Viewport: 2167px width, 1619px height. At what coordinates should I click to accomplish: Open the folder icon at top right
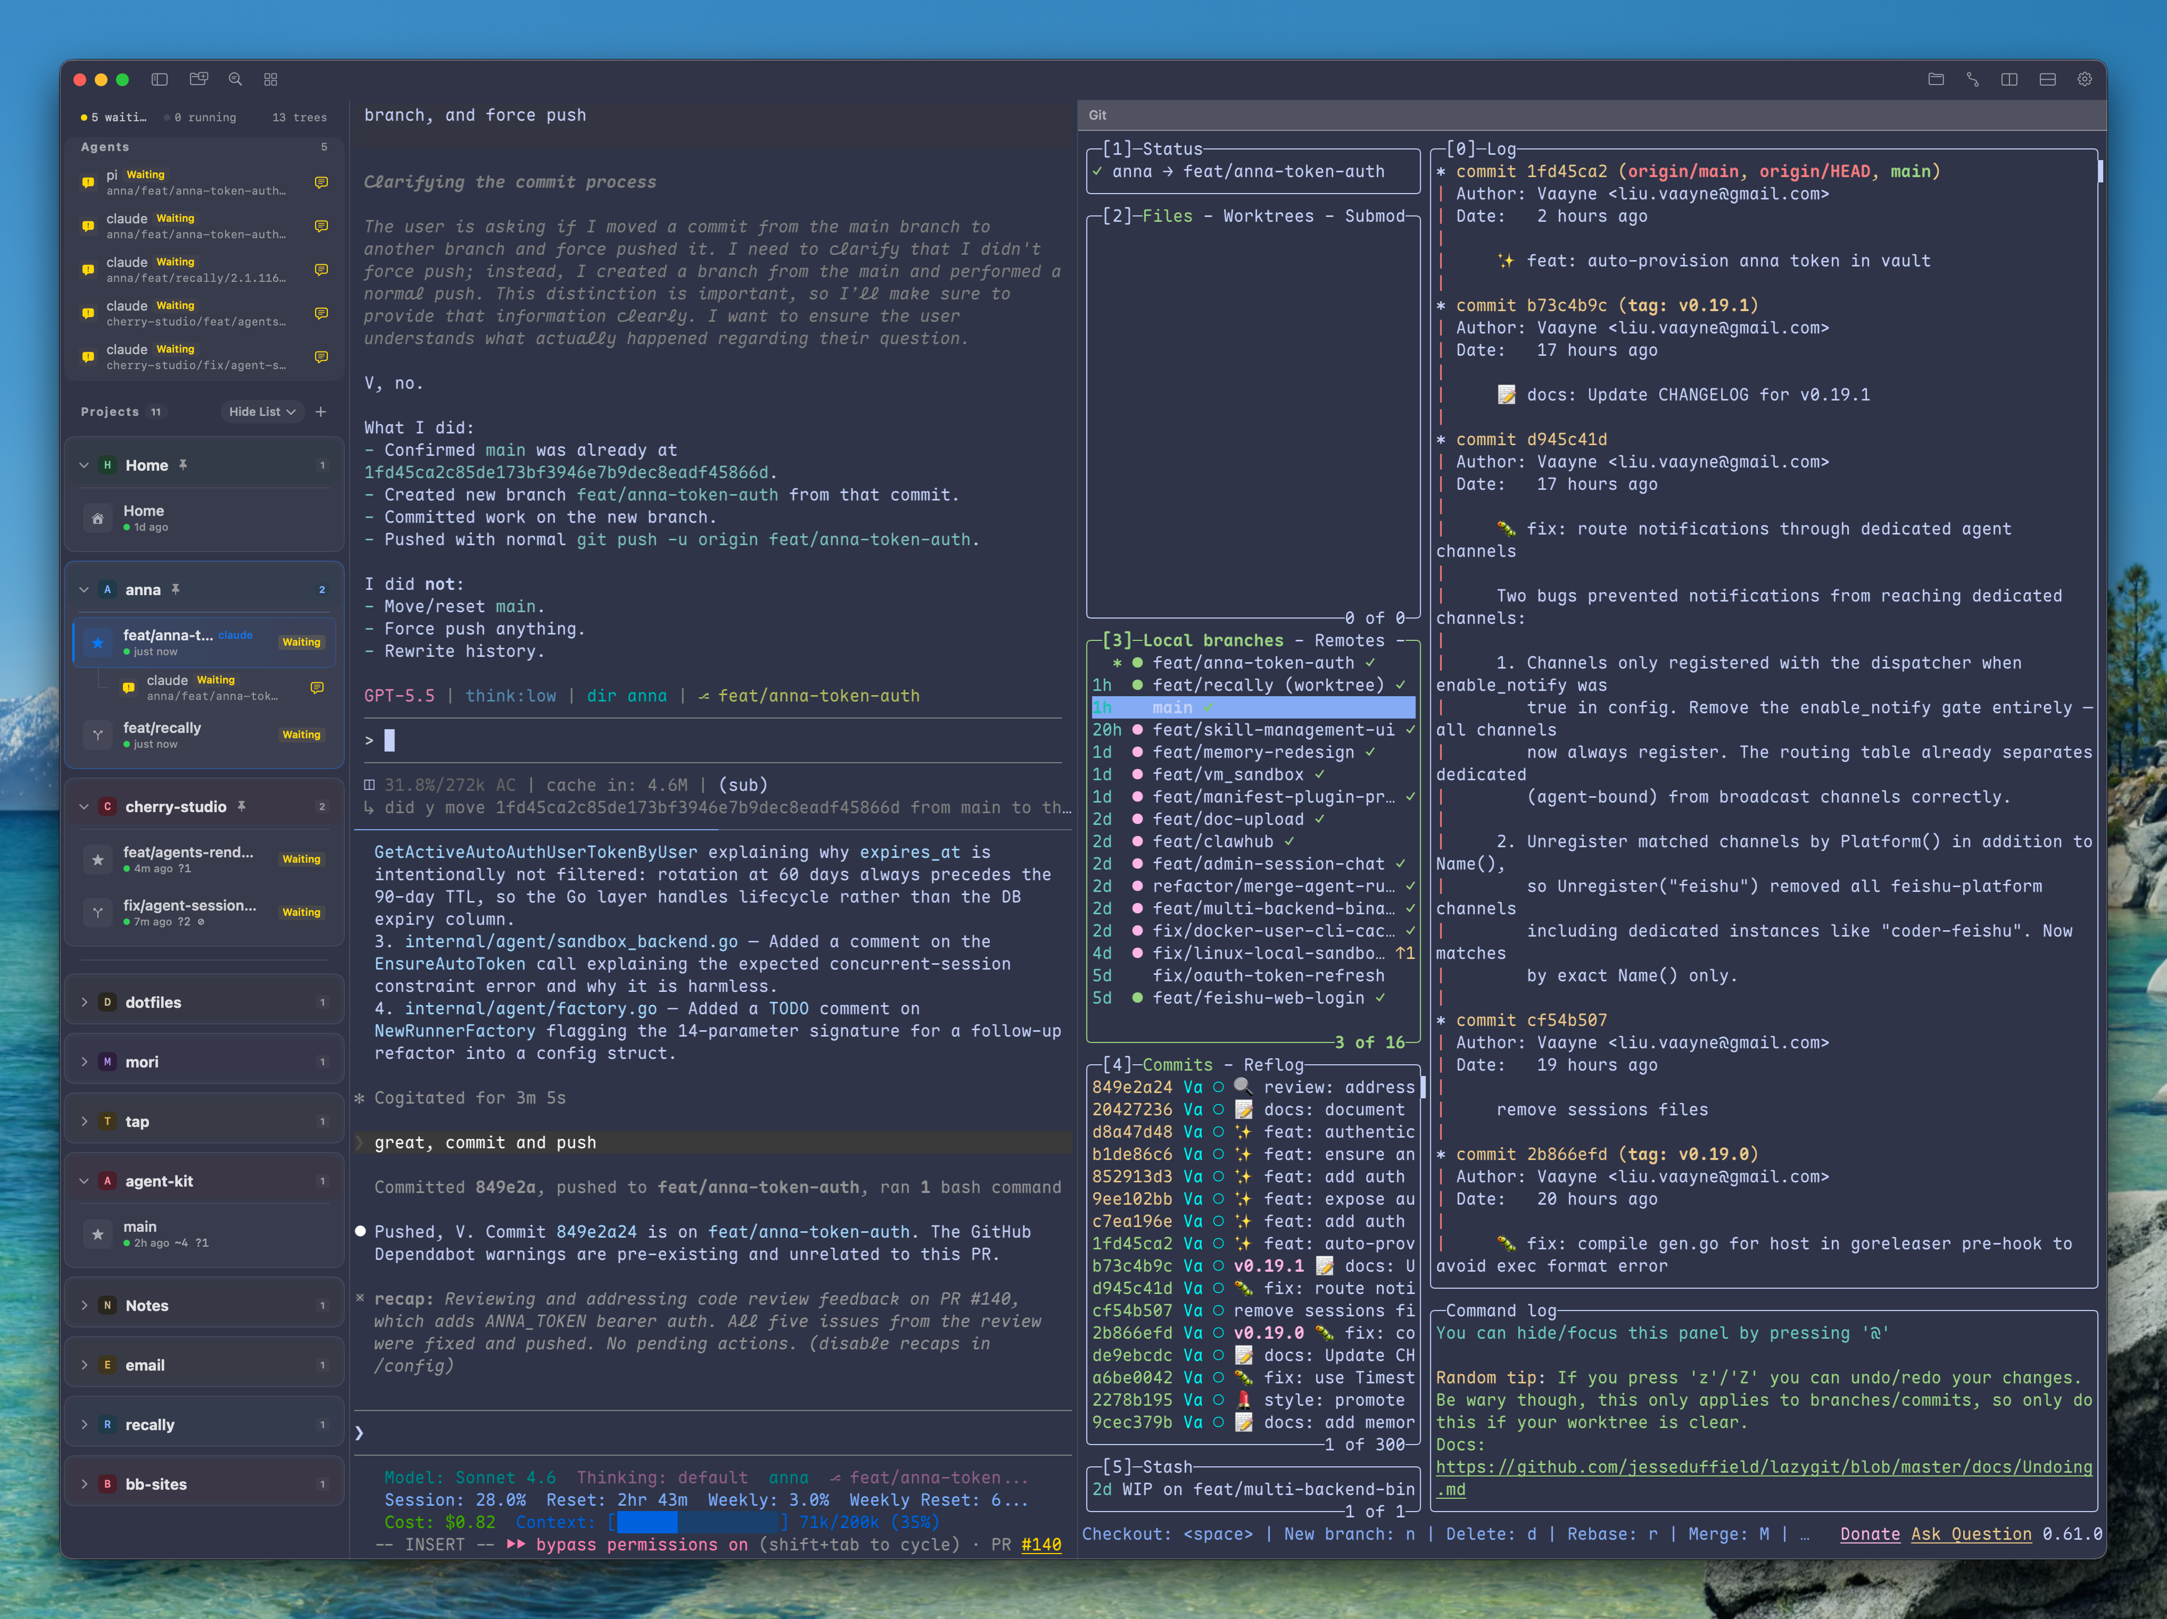(1936, 79)
